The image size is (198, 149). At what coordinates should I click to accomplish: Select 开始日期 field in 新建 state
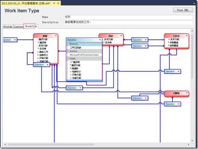[x=44, y=58]
